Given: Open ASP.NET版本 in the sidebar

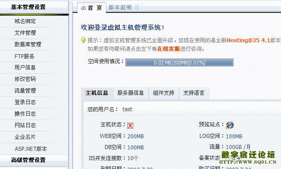Looking at the screenshot, I should [31, 149].
